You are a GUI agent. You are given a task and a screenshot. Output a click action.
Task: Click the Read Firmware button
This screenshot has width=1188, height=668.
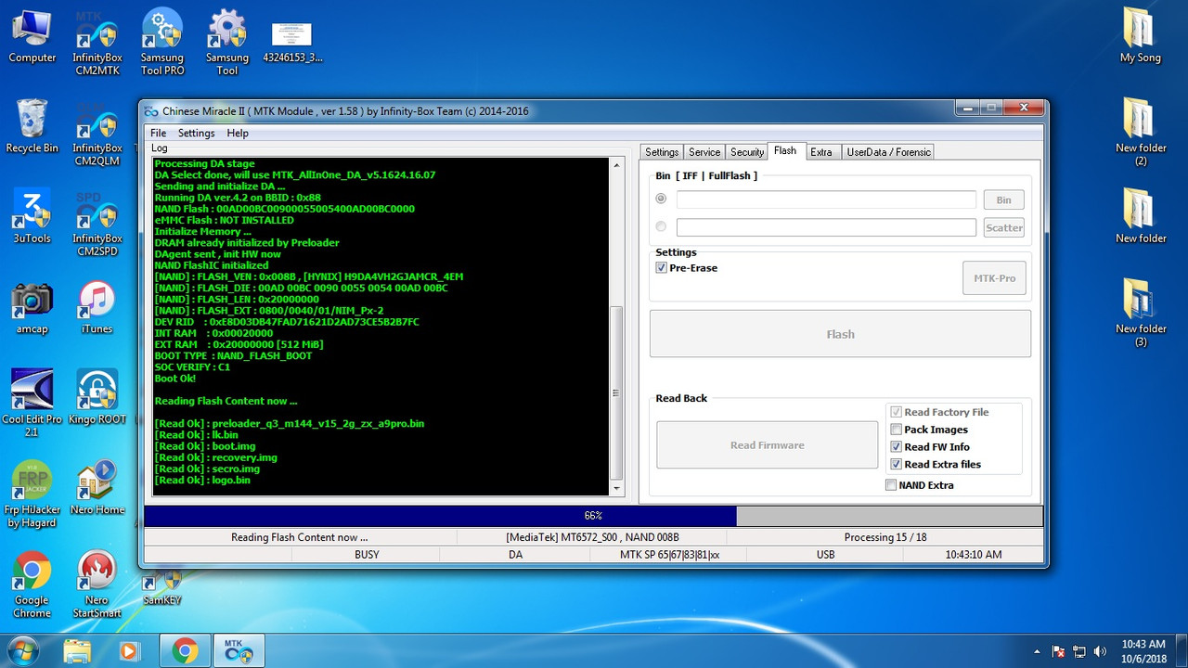768,445
